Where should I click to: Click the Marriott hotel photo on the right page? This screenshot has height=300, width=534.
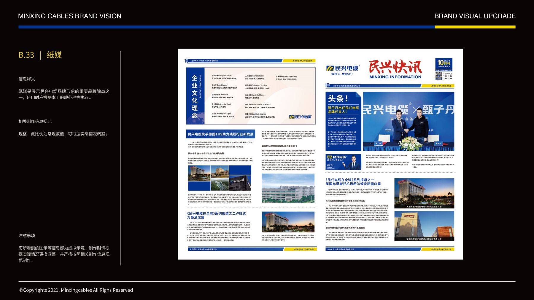tap(424, 193)
